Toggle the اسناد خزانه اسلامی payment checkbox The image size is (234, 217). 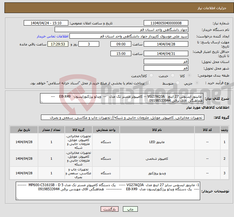[149, 83]
